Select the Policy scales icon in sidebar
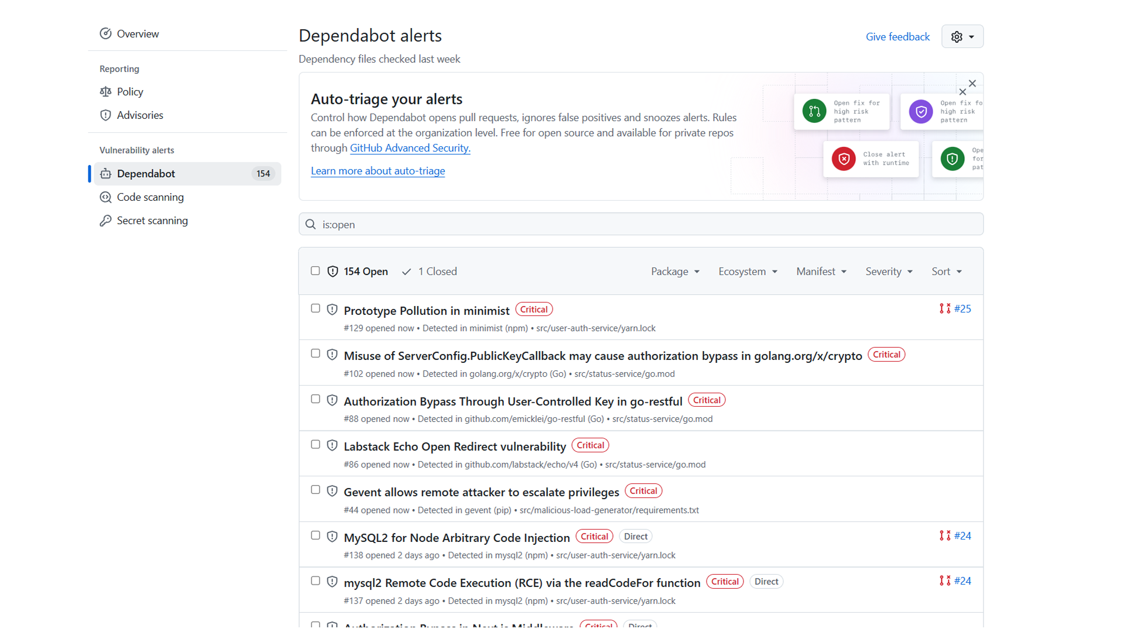Viewport: 1124px width, 632px height. [x=106, y=91]
